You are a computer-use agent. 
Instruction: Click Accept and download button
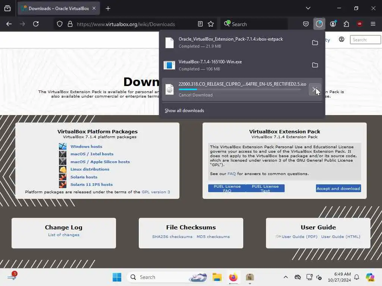pos(338,188)
